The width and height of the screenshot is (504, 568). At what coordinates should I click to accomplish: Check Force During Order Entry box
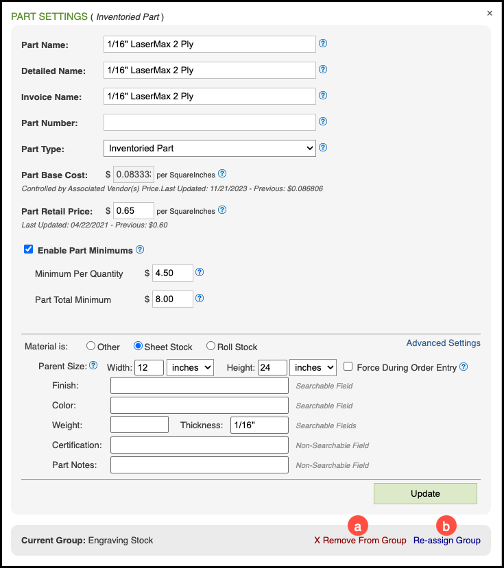pyautogui.click(x=348, y=367)
